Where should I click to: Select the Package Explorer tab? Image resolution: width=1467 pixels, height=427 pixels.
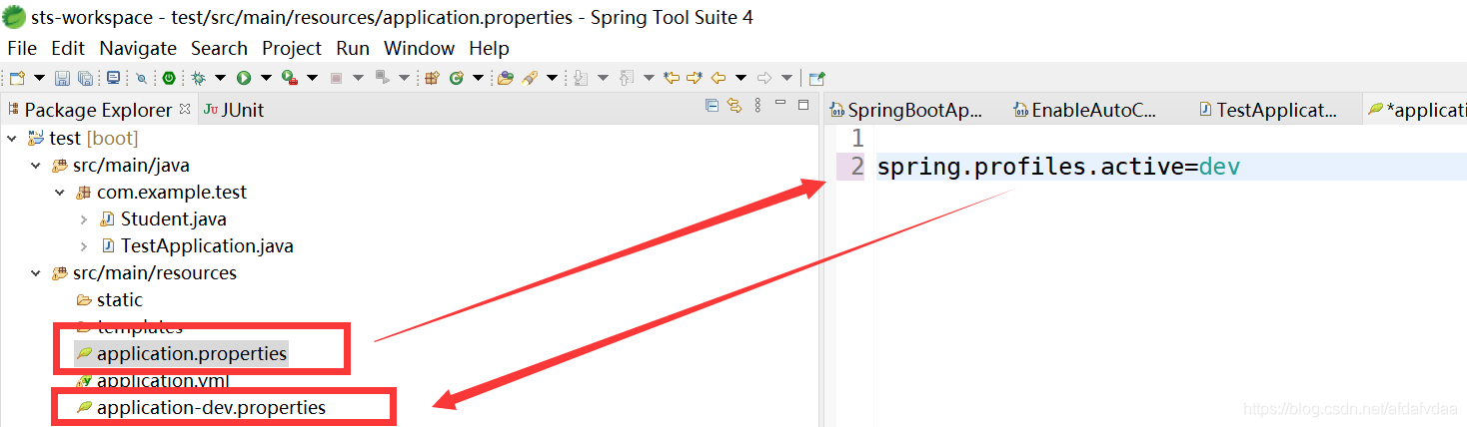click(x=98, y=110)
